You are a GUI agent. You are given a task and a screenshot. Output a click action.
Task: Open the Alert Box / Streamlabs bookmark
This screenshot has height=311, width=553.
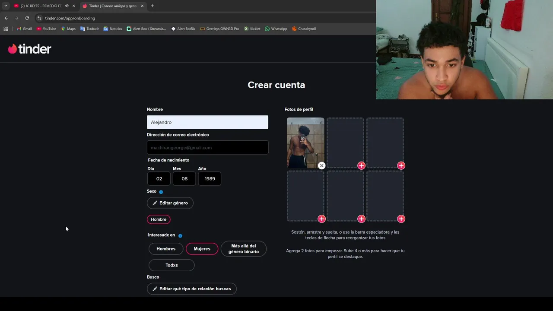click(x=146, y=29)
